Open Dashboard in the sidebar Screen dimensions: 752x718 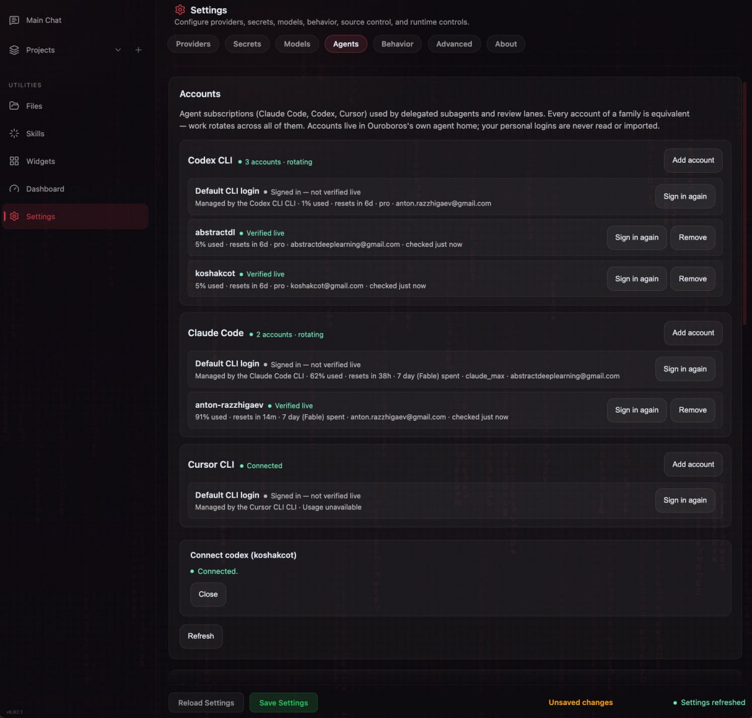(45, 189)
